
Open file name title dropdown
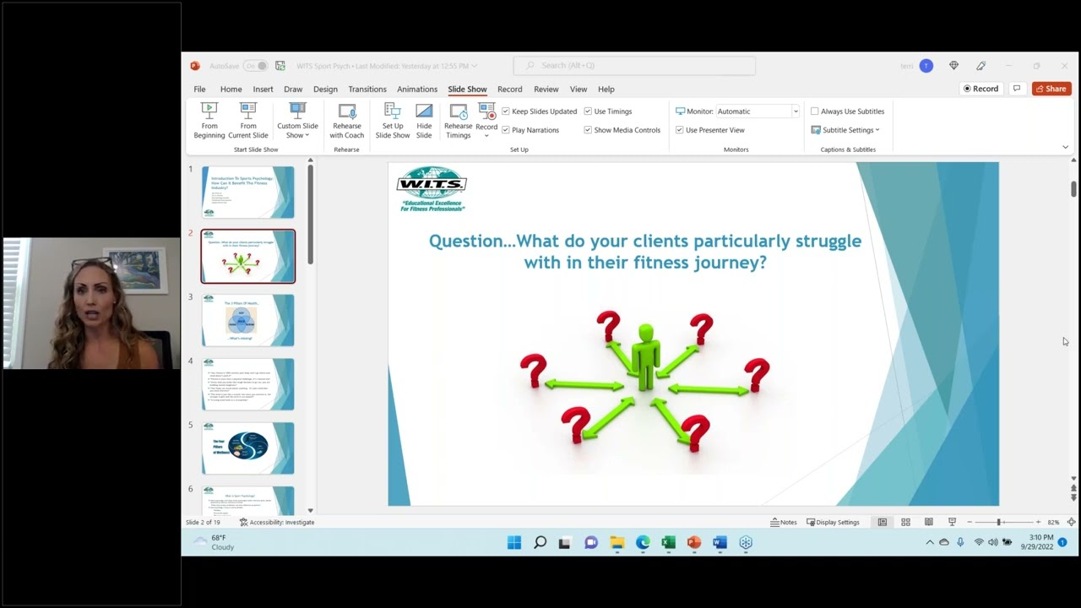click(474, 66)
